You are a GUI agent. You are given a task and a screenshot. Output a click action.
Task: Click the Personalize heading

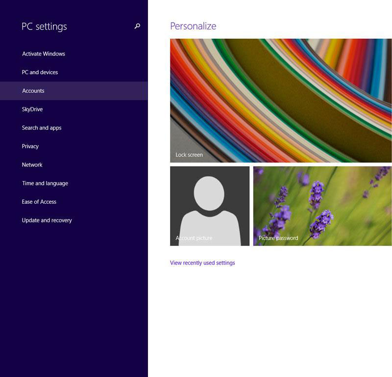click(193, 26)
